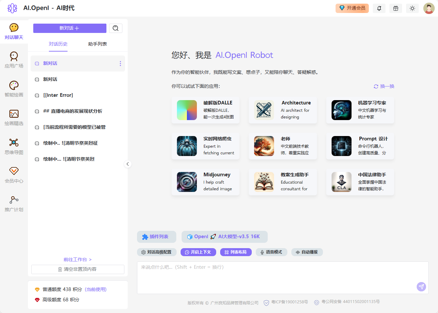
Task: Toggle the 自动播报 auto-read option
Action: [x=307, y=252]
